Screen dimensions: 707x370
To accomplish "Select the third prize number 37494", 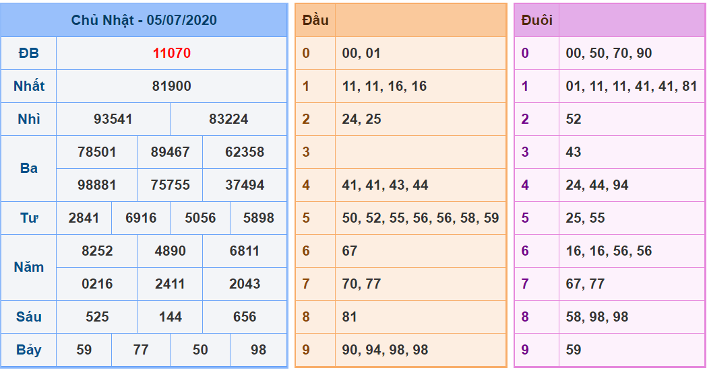I will [245, 185].
